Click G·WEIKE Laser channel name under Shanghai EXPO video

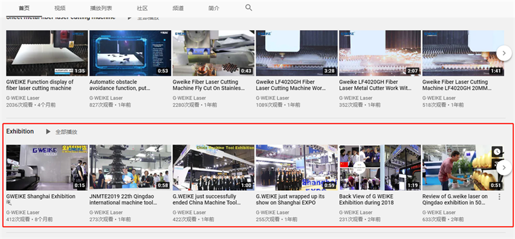(x=272, y=213)
